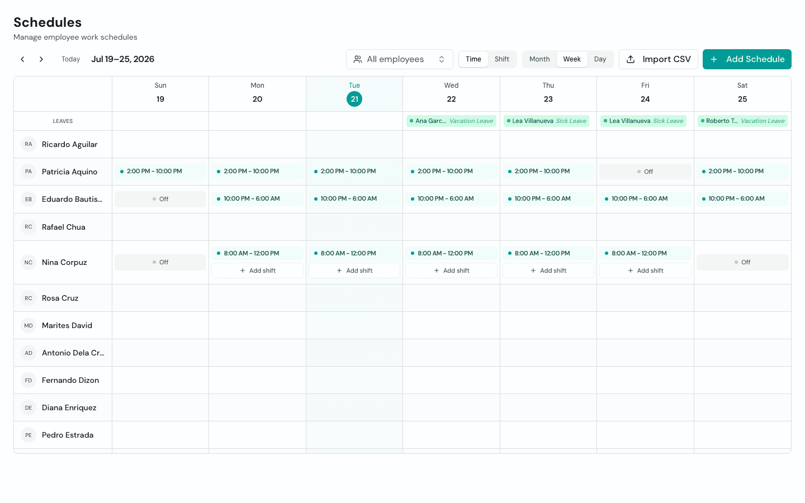Viewport: 805px width, 503px height.
Task: Open Nina Corpuz's Sunday Off entry
Action: pos(160,262)
